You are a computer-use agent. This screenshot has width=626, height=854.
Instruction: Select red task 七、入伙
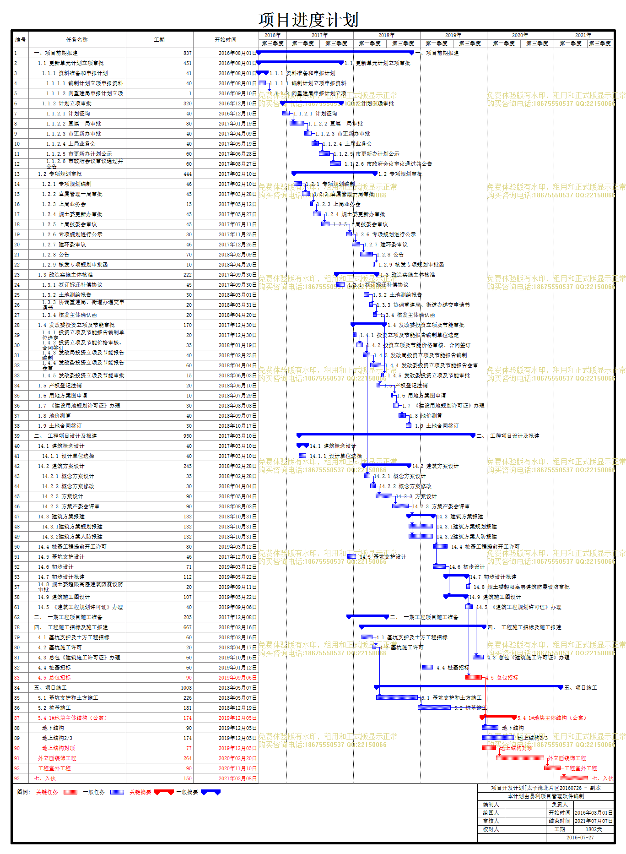pyautogui.click(x=135, y=778)
